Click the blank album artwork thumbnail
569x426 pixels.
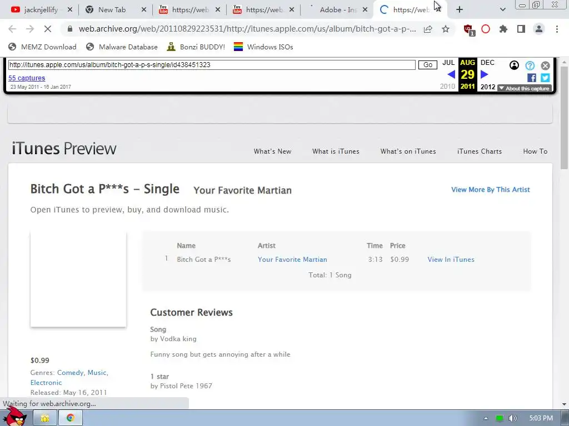pyautogui.click(x=78, y=280)
